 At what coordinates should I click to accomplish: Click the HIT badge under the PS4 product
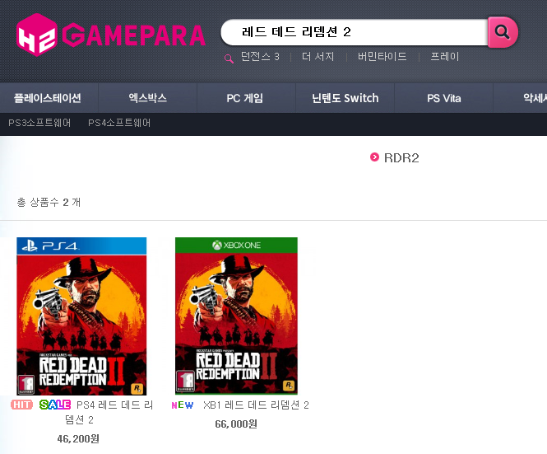[x=21, y=405]
